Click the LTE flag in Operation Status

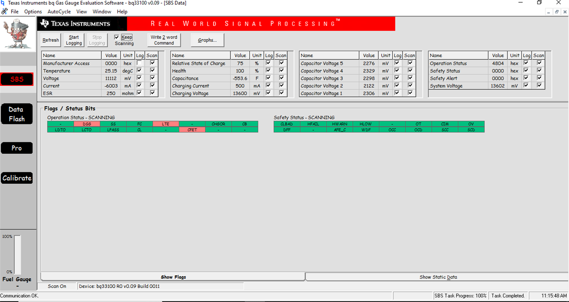tap(166, 124)
